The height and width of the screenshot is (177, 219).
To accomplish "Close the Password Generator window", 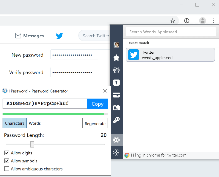I will [105, 91].
